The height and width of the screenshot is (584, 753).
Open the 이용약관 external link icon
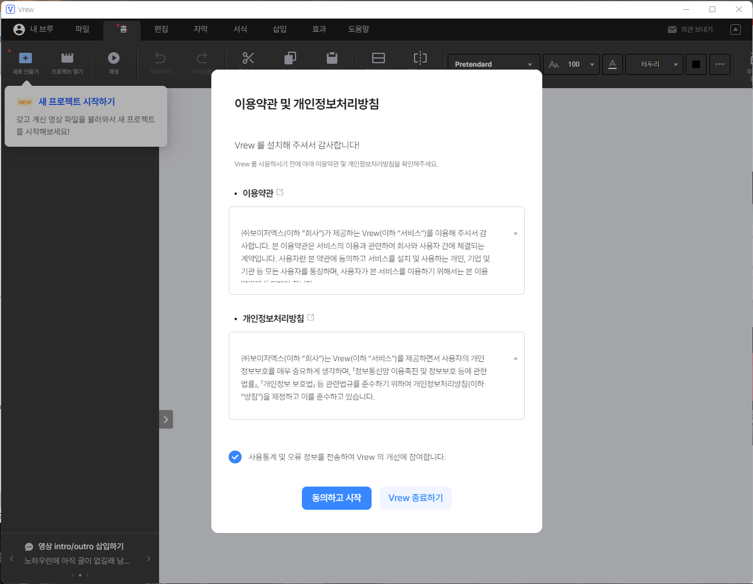(x=280, y=191)
